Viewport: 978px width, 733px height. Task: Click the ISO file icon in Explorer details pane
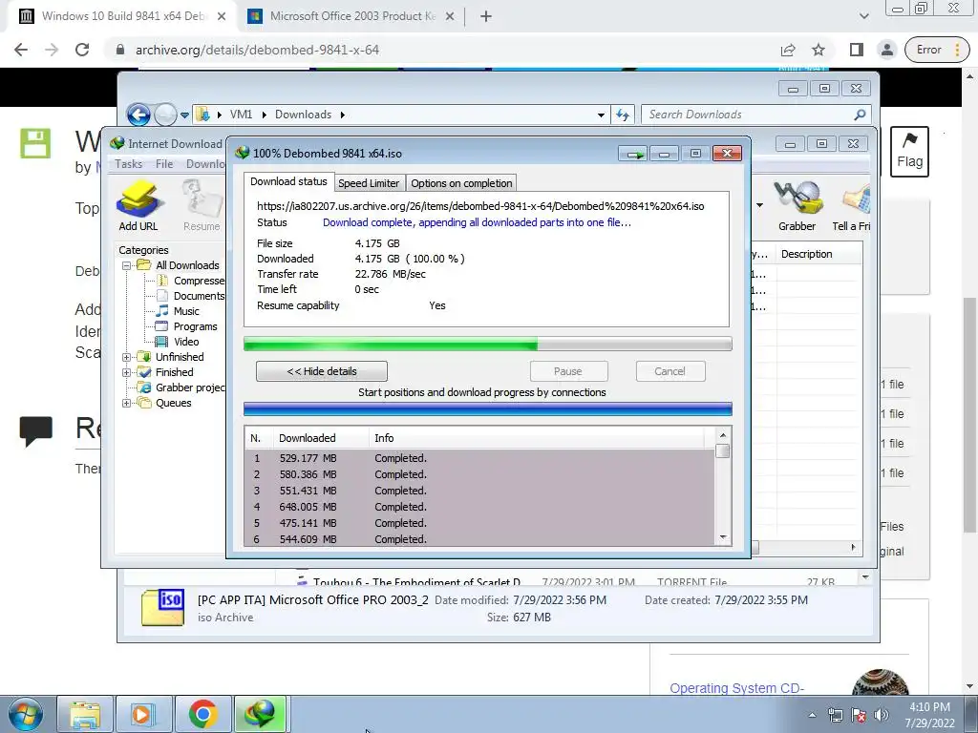(x=162, y=607)
